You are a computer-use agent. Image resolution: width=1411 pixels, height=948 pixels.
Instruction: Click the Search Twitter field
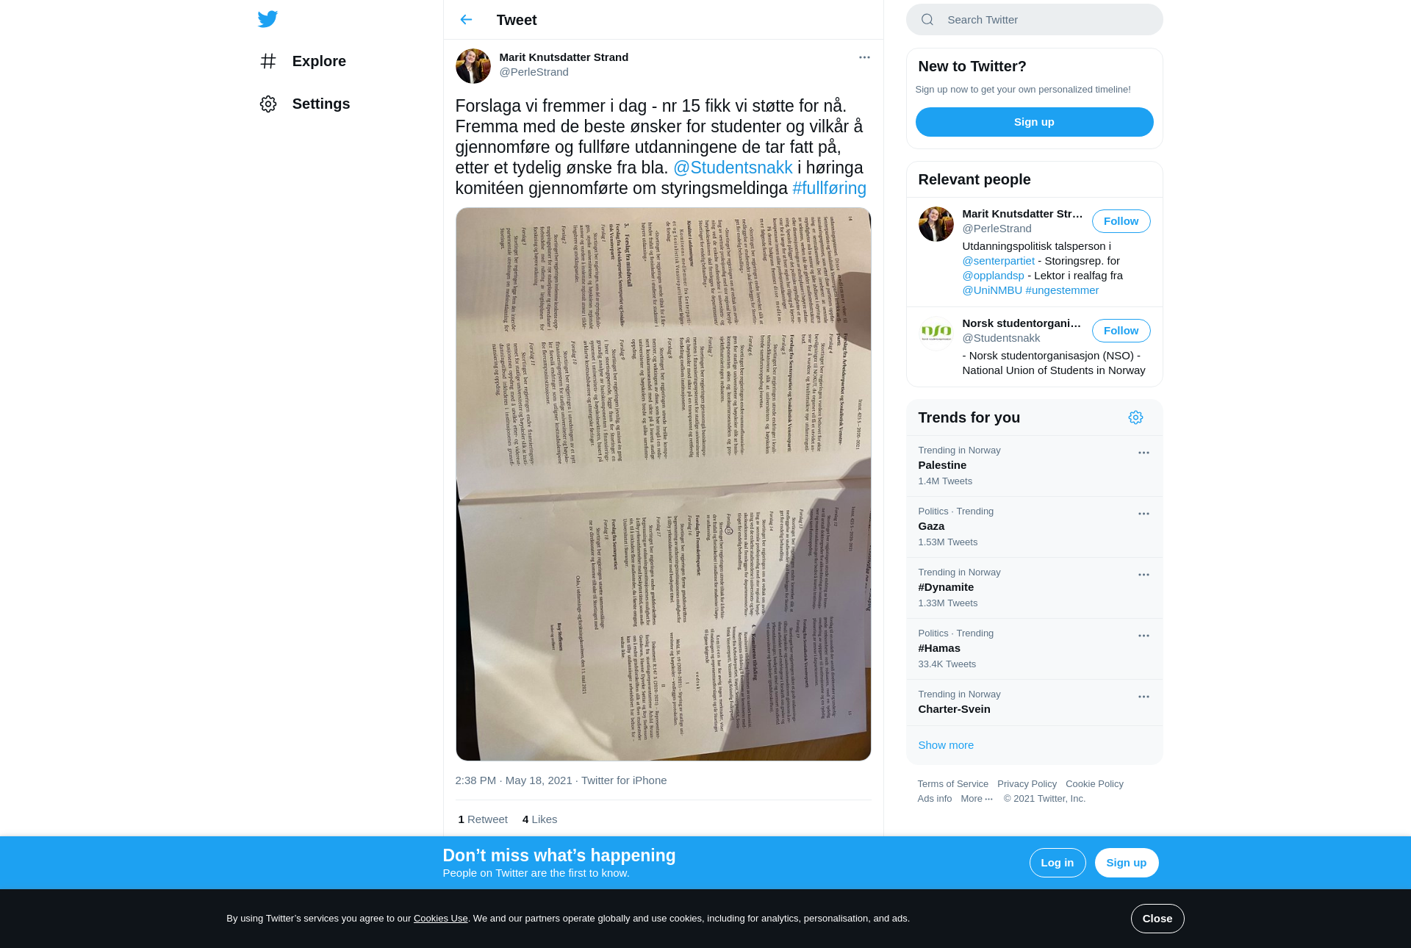coord(1034,20)
